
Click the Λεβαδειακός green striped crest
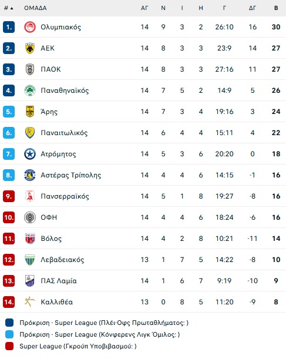point(30,260)
